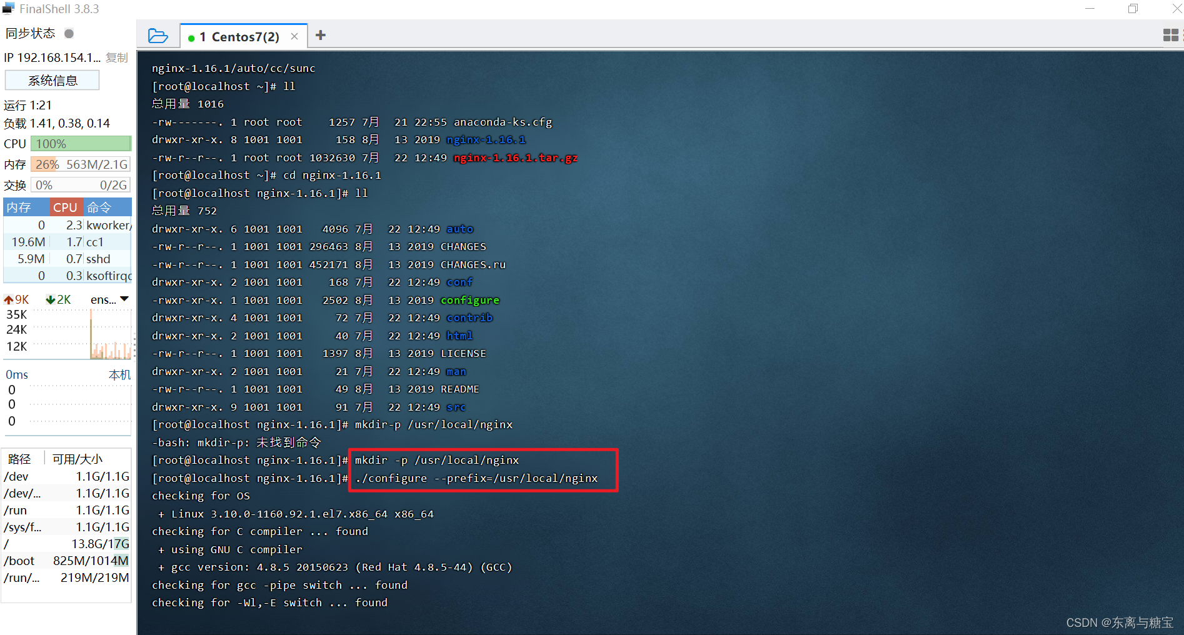Toggle the sync status indicator dot
Viewport: 1184px width, 635px height.
tap(69, 34)
